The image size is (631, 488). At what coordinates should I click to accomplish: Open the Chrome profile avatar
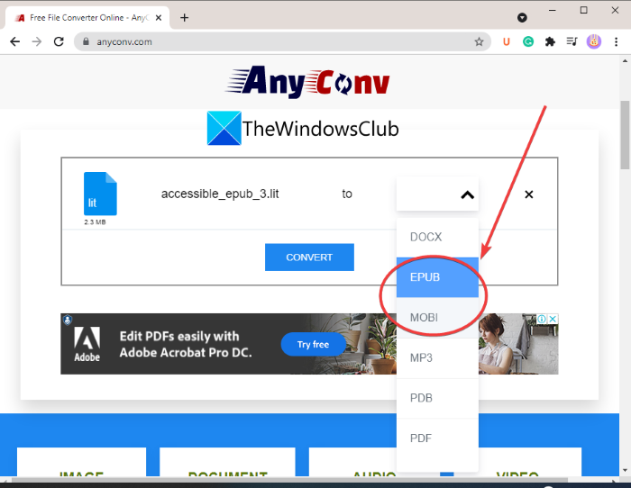coord(594,41)
